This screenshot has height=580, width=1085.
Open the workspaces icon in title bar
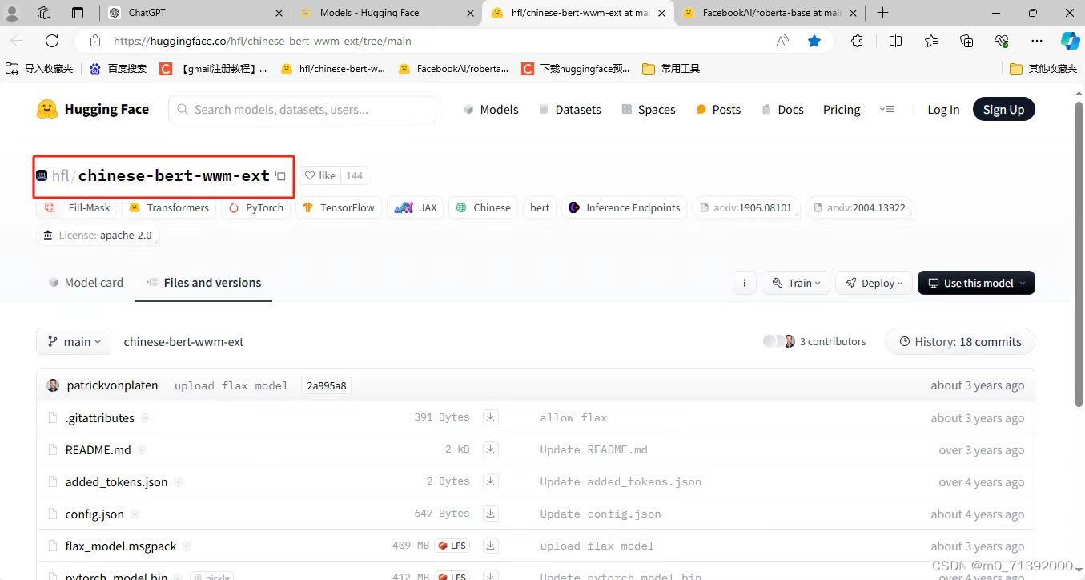coord(45,13)
